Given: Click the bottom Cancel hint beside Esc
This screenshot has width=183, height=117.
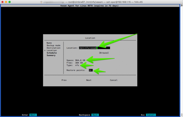Looking at the screenshot, I should pyautogui.click(x=151, y=115).
